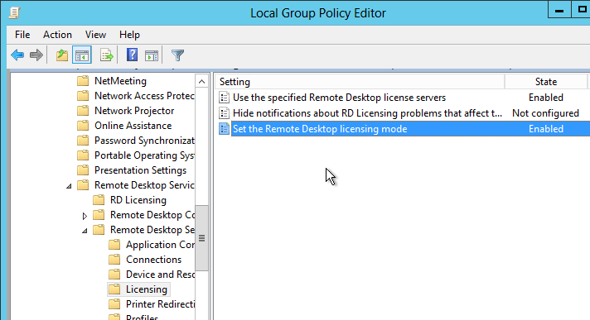Click the tree pane scrollbar thumb

click(201, 238)
